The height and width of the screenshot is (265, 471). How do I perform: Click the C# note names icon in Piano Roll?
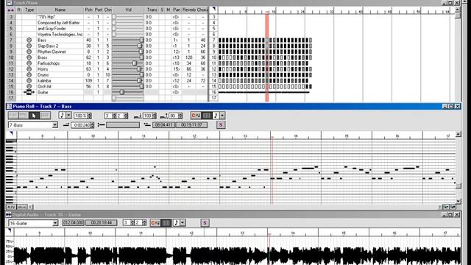point(196,116)
